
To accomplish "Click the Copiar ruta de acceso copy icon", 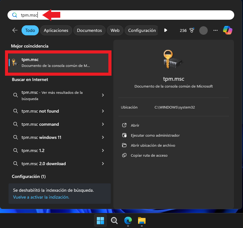I will coord(124,155).
